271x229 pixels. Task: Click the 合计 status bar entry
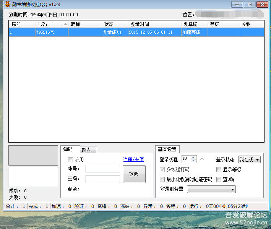point(15,206)
